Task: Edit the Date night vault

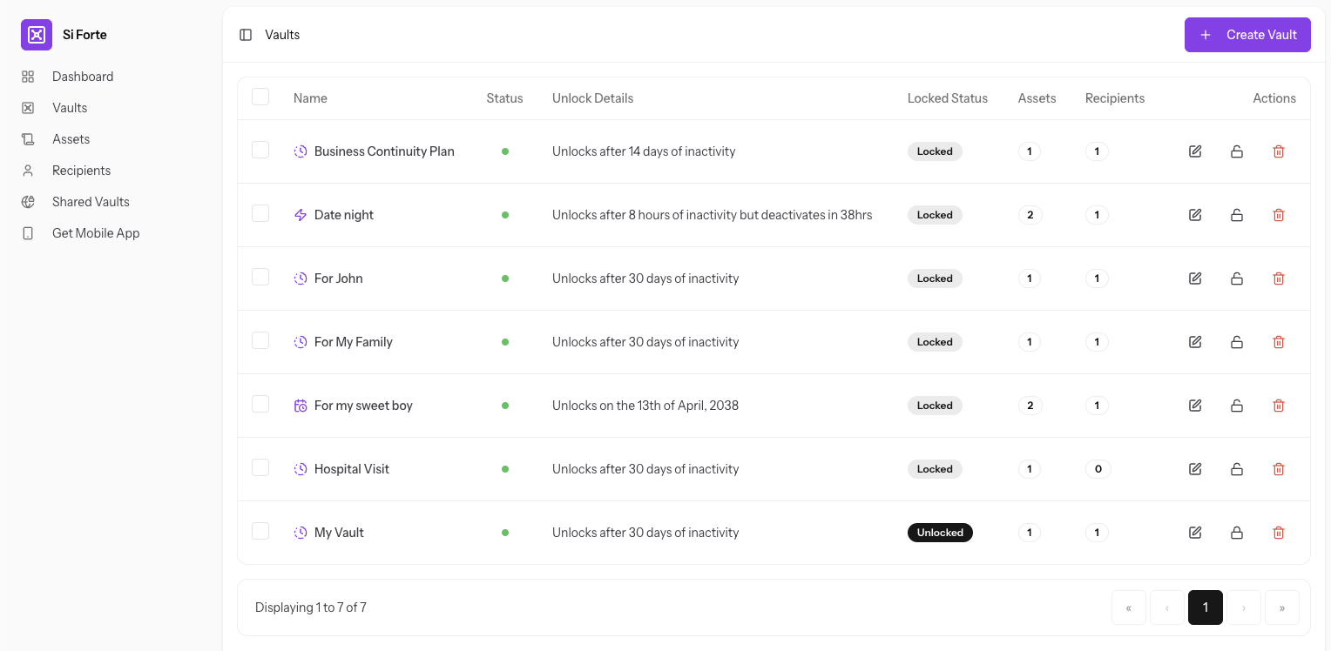Action: 1195,215
